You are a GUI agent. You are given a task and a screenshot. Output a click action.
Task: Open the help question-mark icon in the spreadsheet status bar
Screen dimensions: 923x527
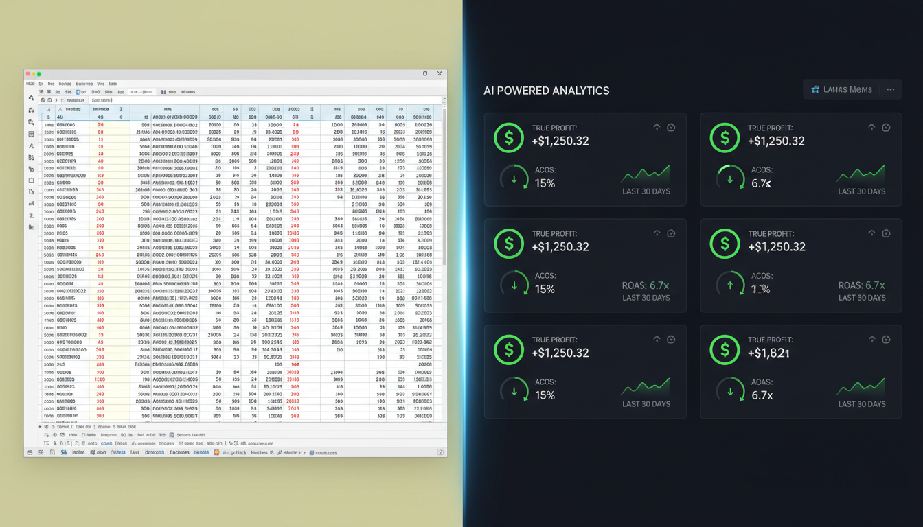click(442, 452)
